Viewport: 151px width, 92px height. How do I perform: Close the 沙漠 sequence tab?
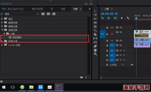click(102, 9)
